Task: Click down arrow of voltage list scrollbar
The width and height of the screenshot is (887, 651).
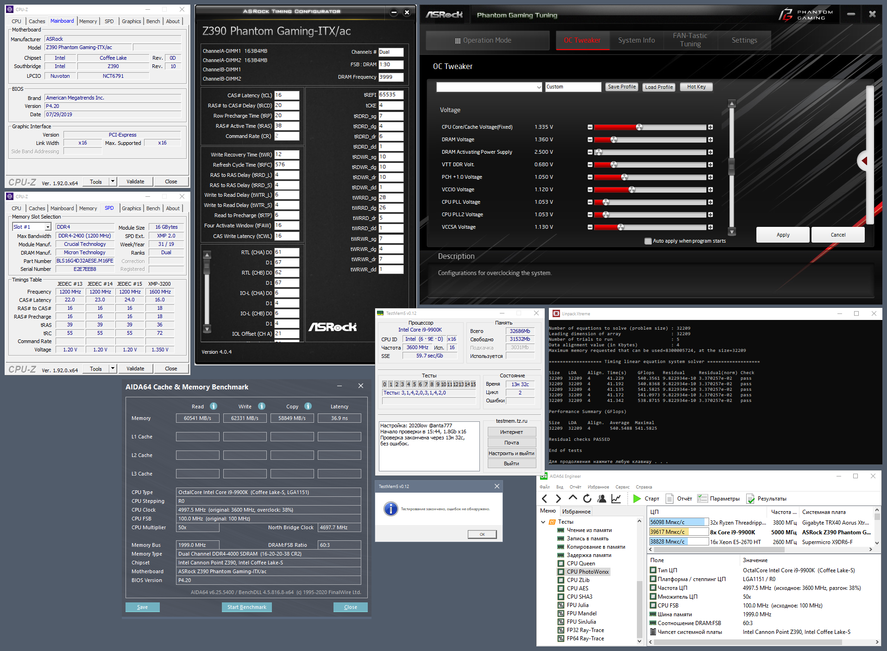Action: 732,232
